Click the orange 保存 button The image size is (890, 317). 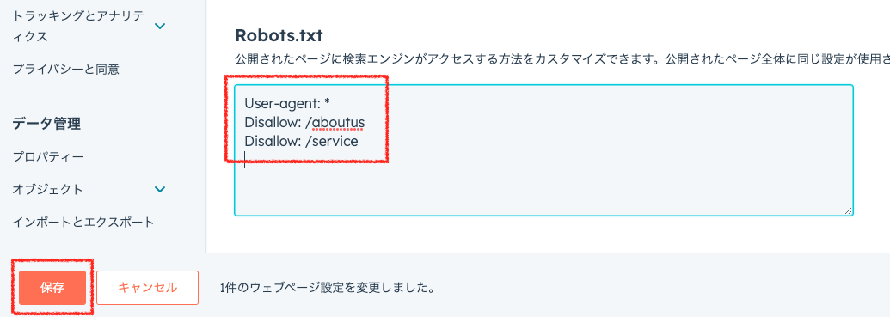tap(52, 288)
